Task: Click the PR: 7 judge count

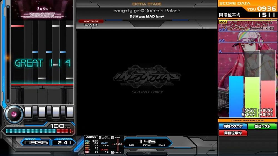Action: pos(92,150)
